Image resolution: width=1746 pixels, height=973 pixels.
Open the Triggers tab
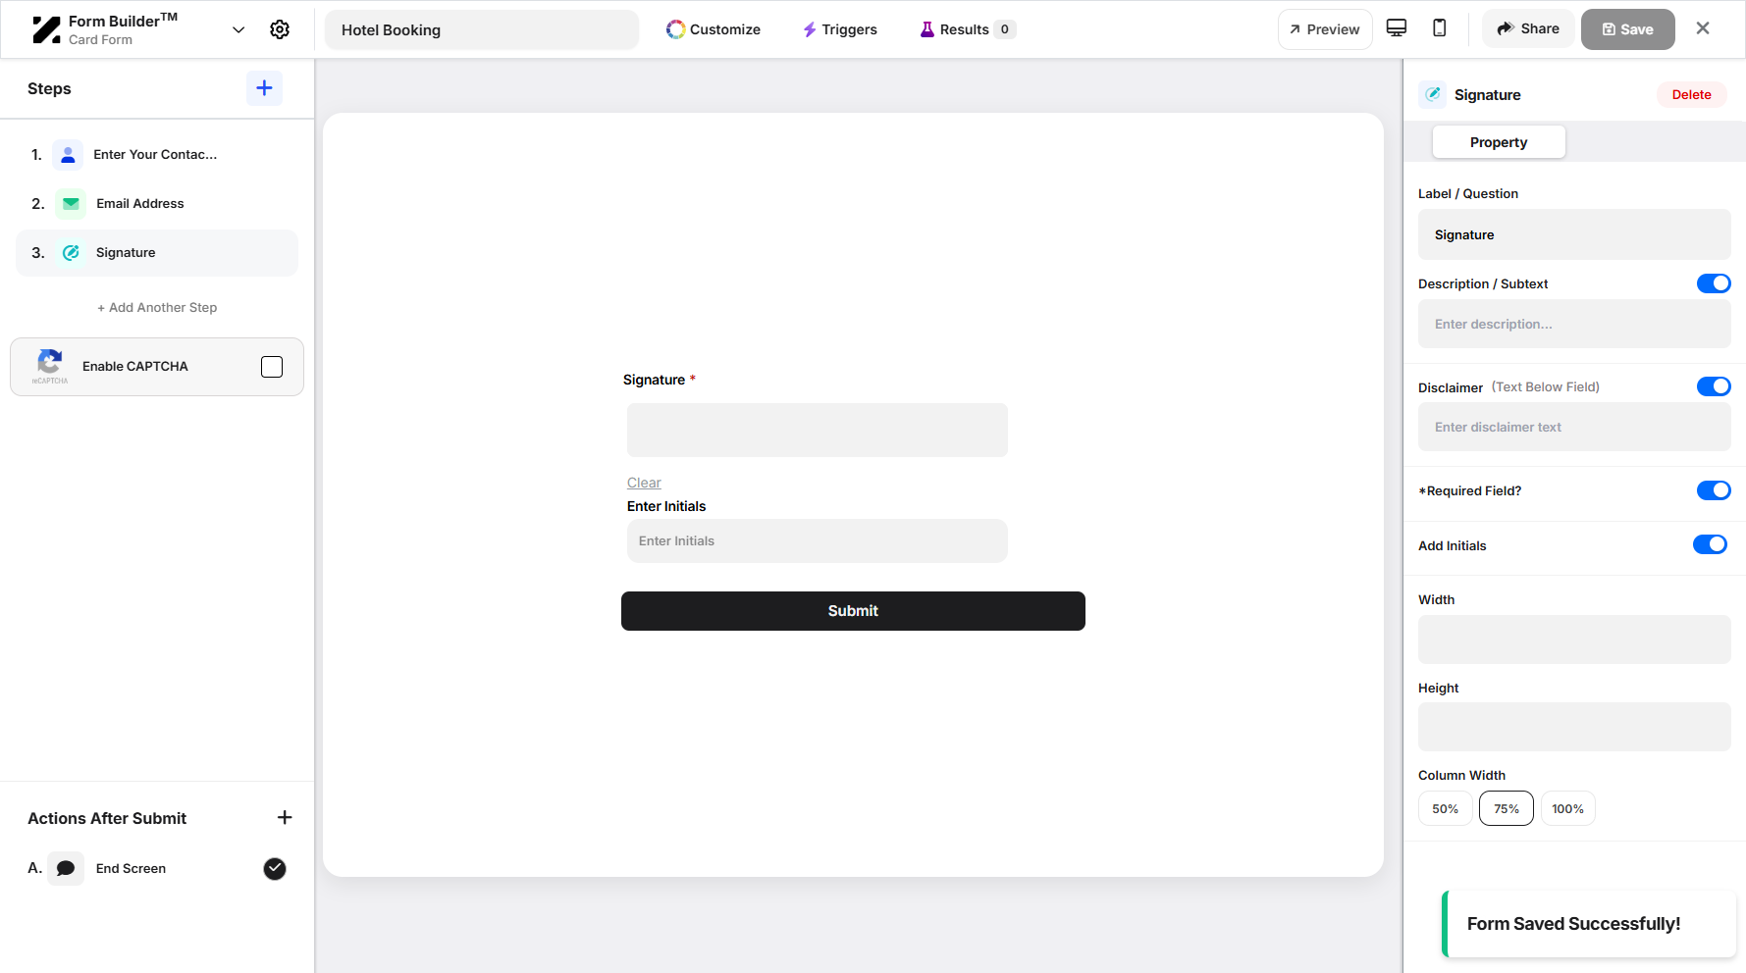coord(840,29)
